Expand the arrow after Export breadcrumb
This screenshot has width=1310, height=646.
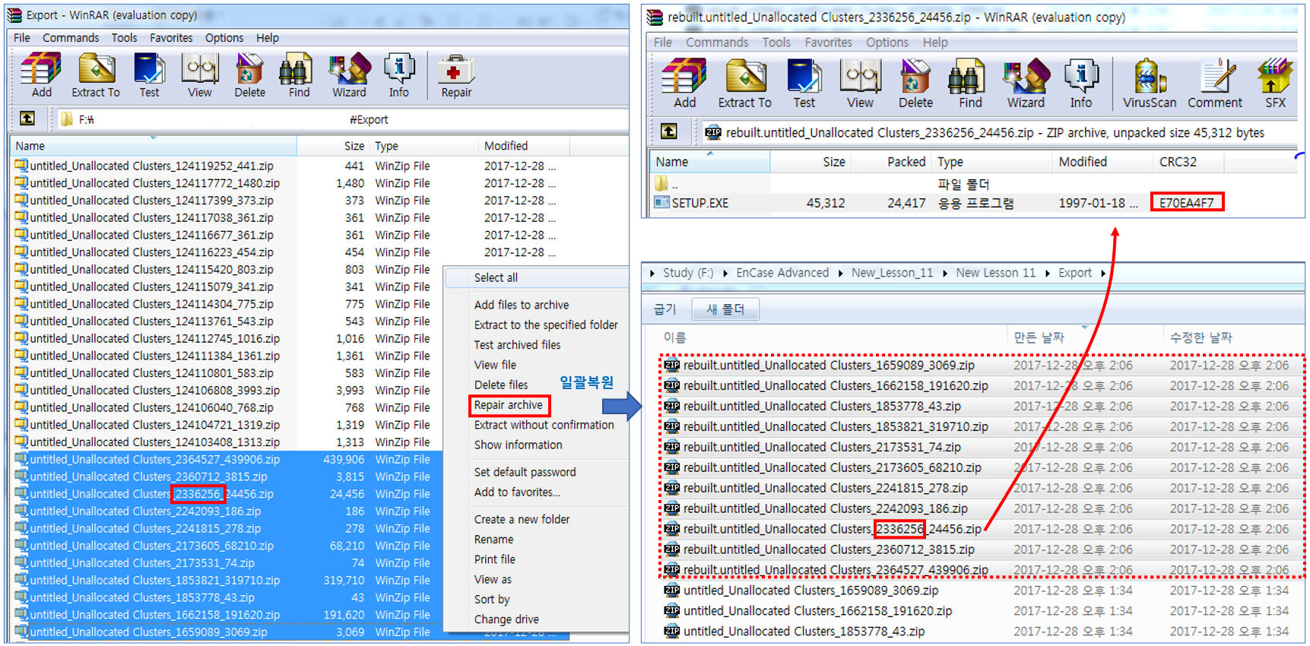1103,273
